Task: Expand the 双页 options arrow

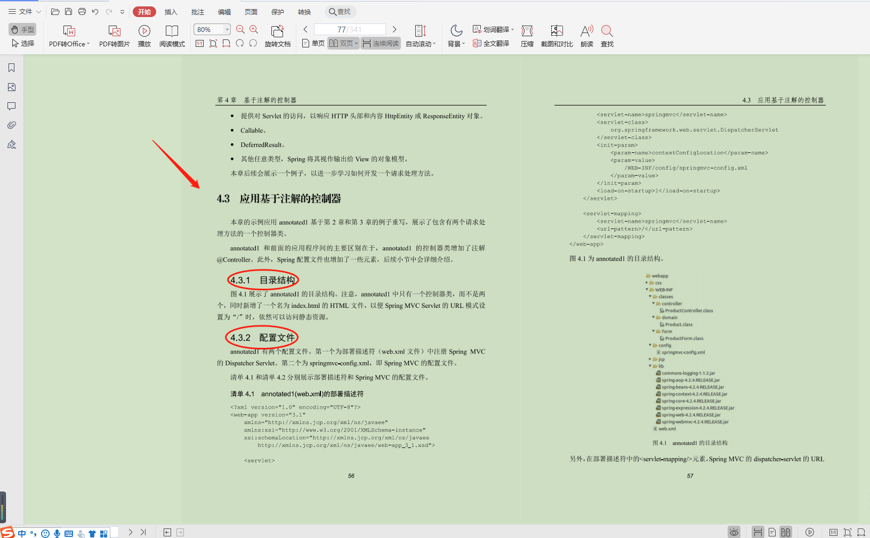Action: click(356, 44)
